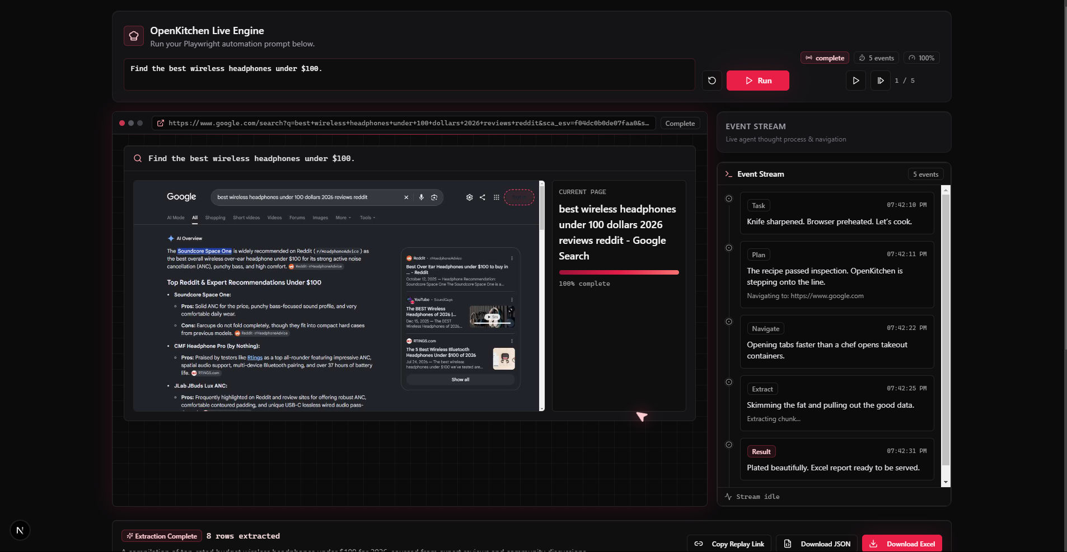Start the automation with the Run button
Image resolution: width=1067 pixels, height=552 pixels.
point(757,81)
